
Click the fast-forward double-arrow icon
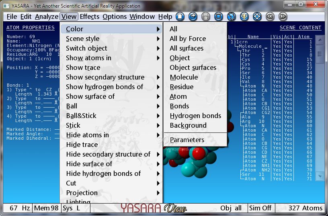(283, 16)
